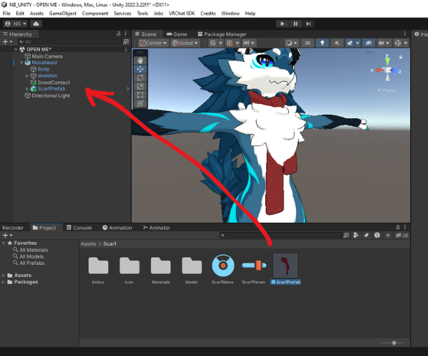Open the GameObject menu
This screenshot has height=356, width=428.
tap(63, 14)
